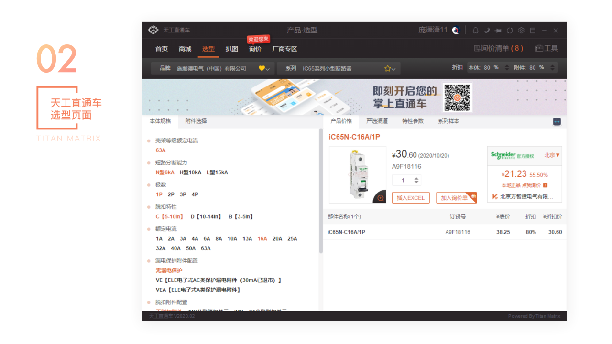Click the 加入询价单 button

456,198
